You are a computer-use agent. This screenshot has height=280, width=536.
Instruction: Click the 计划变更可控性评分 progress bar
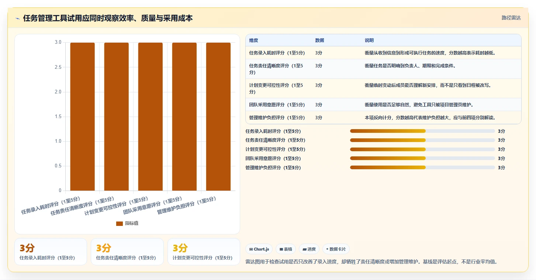click(422, 149)
